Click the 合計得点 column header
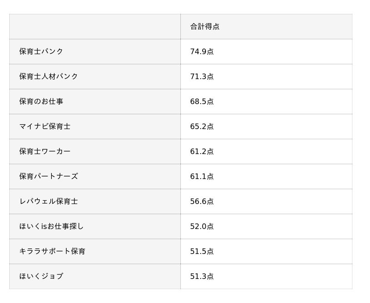The height and width of the screenshot is (303, 370). [x=204, y=26]
